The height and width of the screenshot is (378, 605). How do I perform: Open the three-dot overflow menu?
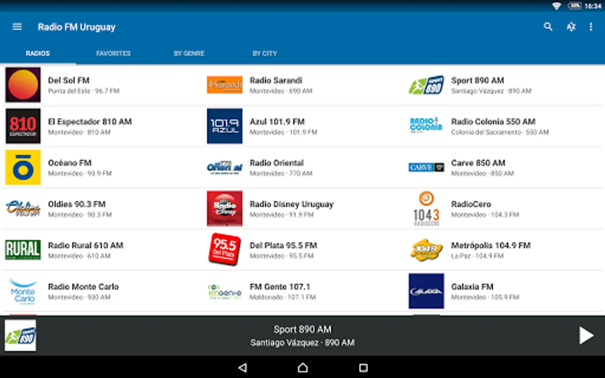click(x=591, y=27)
